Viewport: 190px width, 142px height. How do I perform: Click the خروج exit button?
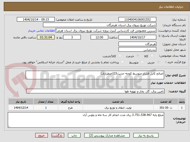click(x=42, y=135)
